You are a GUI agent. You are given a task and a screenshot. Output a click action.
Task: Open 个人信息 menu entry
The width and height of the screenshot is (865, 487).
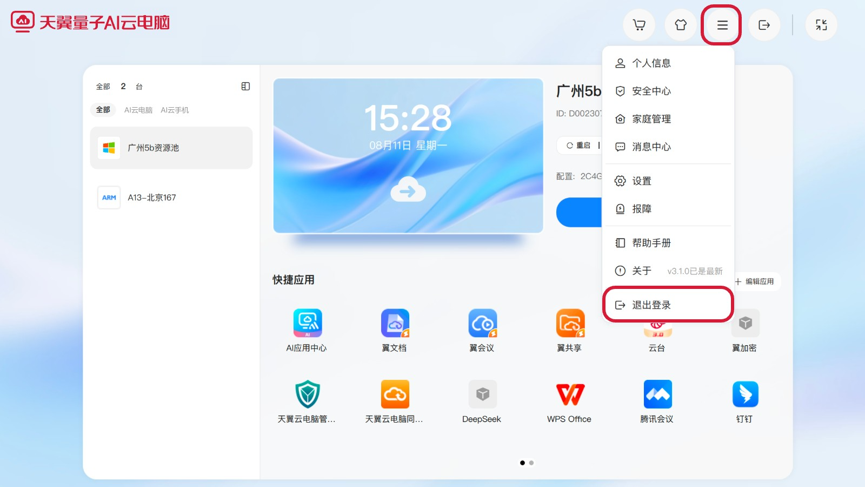tap(668, 63)
